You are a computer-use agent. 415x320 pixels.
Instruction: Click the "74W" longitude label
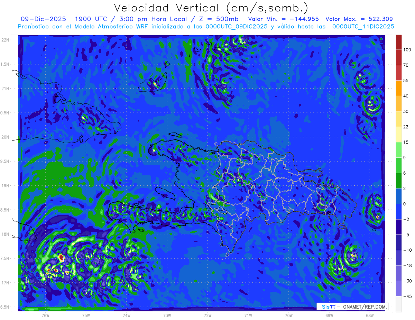127,315
